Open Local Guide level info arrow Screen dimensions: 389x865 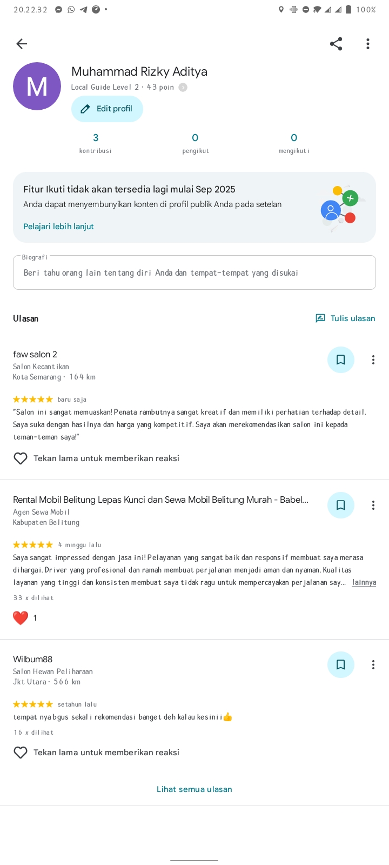[x=183, y=88]
